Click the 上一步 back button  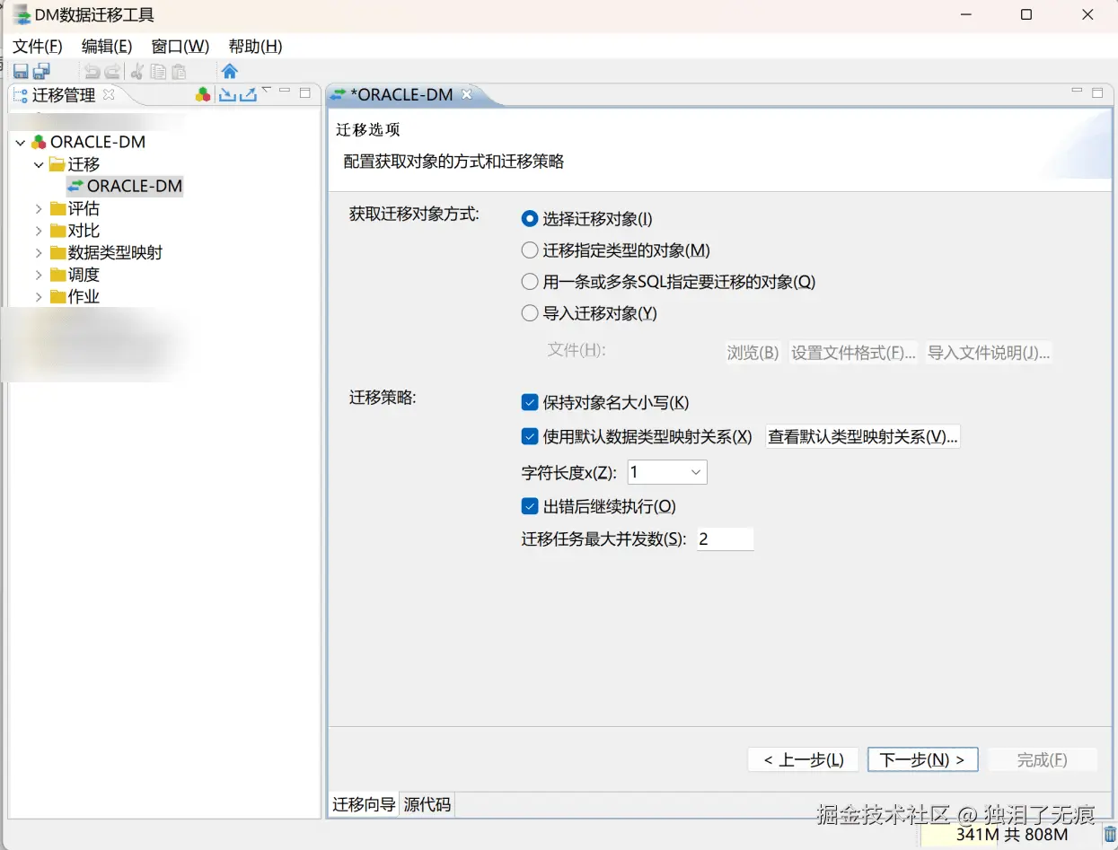803,760
